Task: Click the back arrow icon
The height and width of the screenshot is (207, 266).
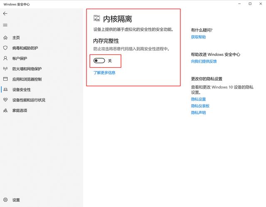Action: click(x=5, y=14)
